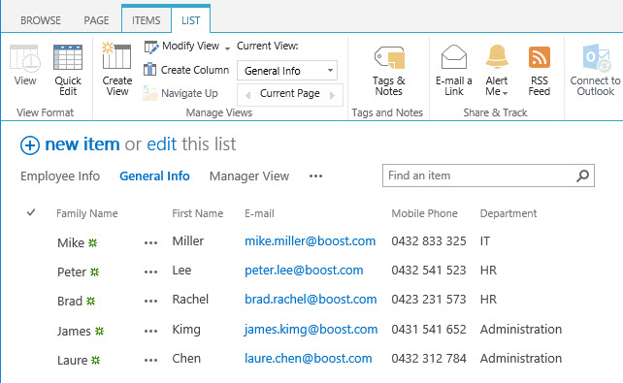Click phone number 0432 833 325
This screenshot has width=623, height=383.
tap(429, 240)
